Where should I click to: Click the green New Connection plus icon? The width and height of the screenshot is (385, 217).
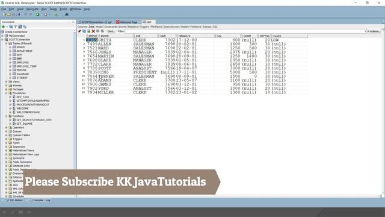click(3, 27)
